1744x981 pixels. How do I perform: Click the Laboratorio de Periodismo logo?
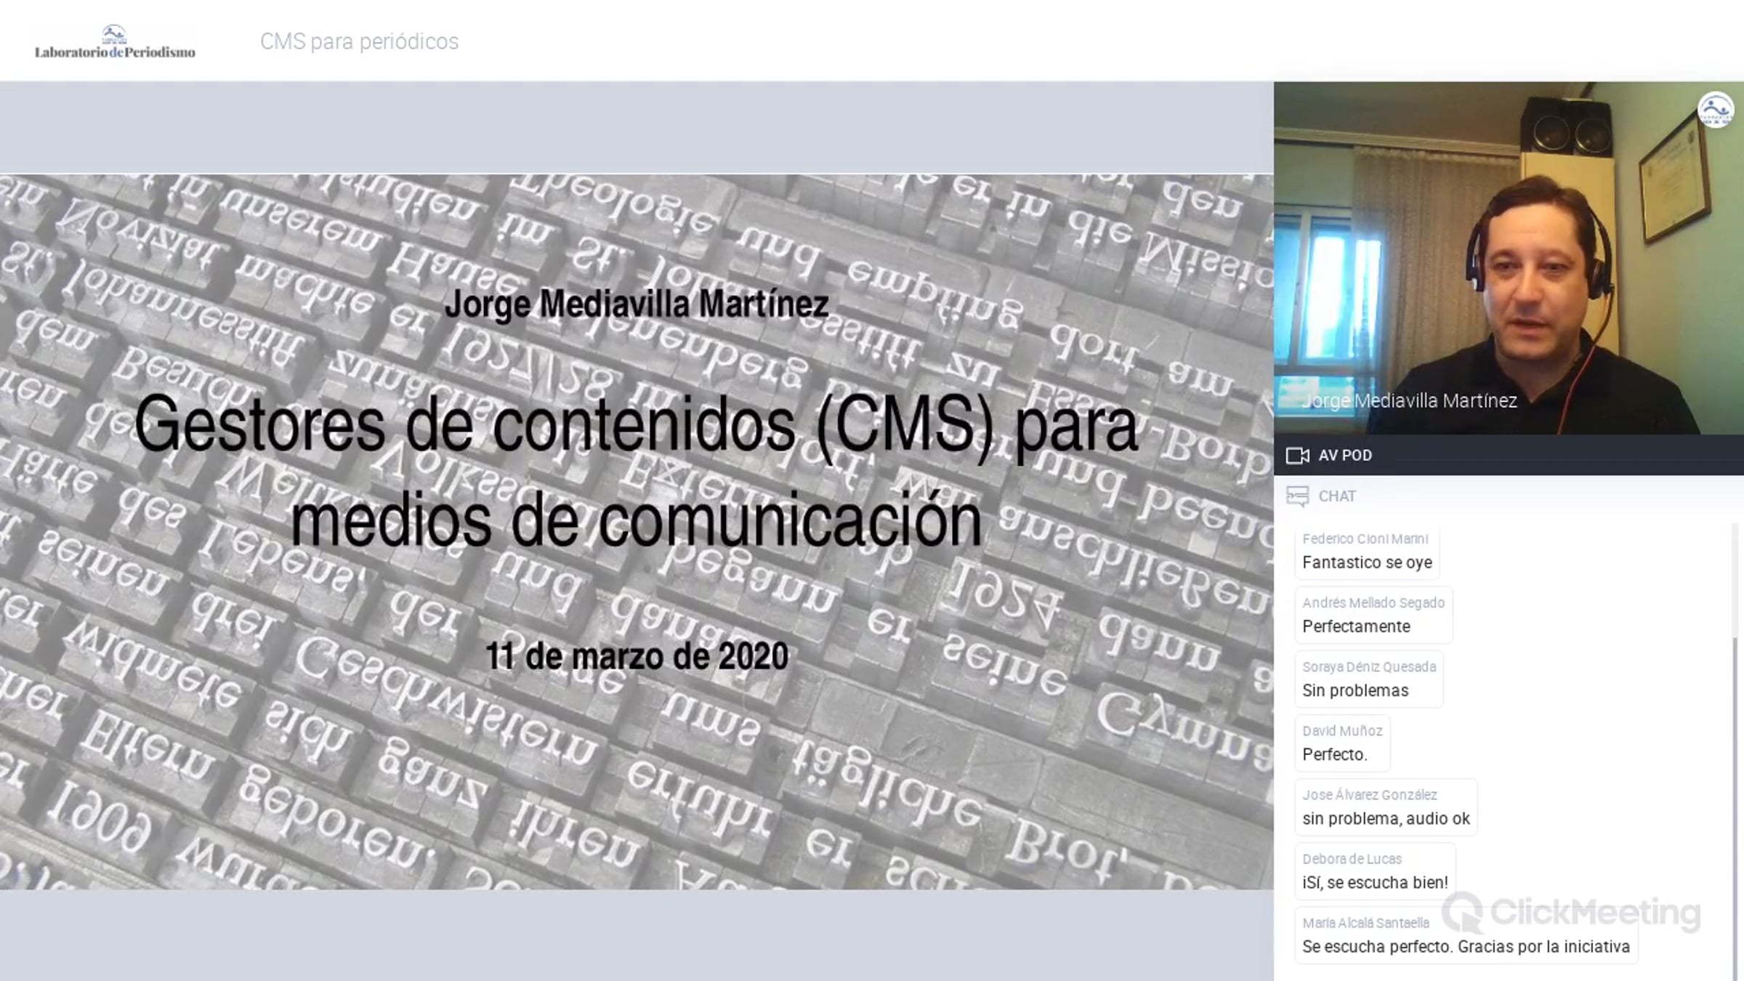pos(115,42)
